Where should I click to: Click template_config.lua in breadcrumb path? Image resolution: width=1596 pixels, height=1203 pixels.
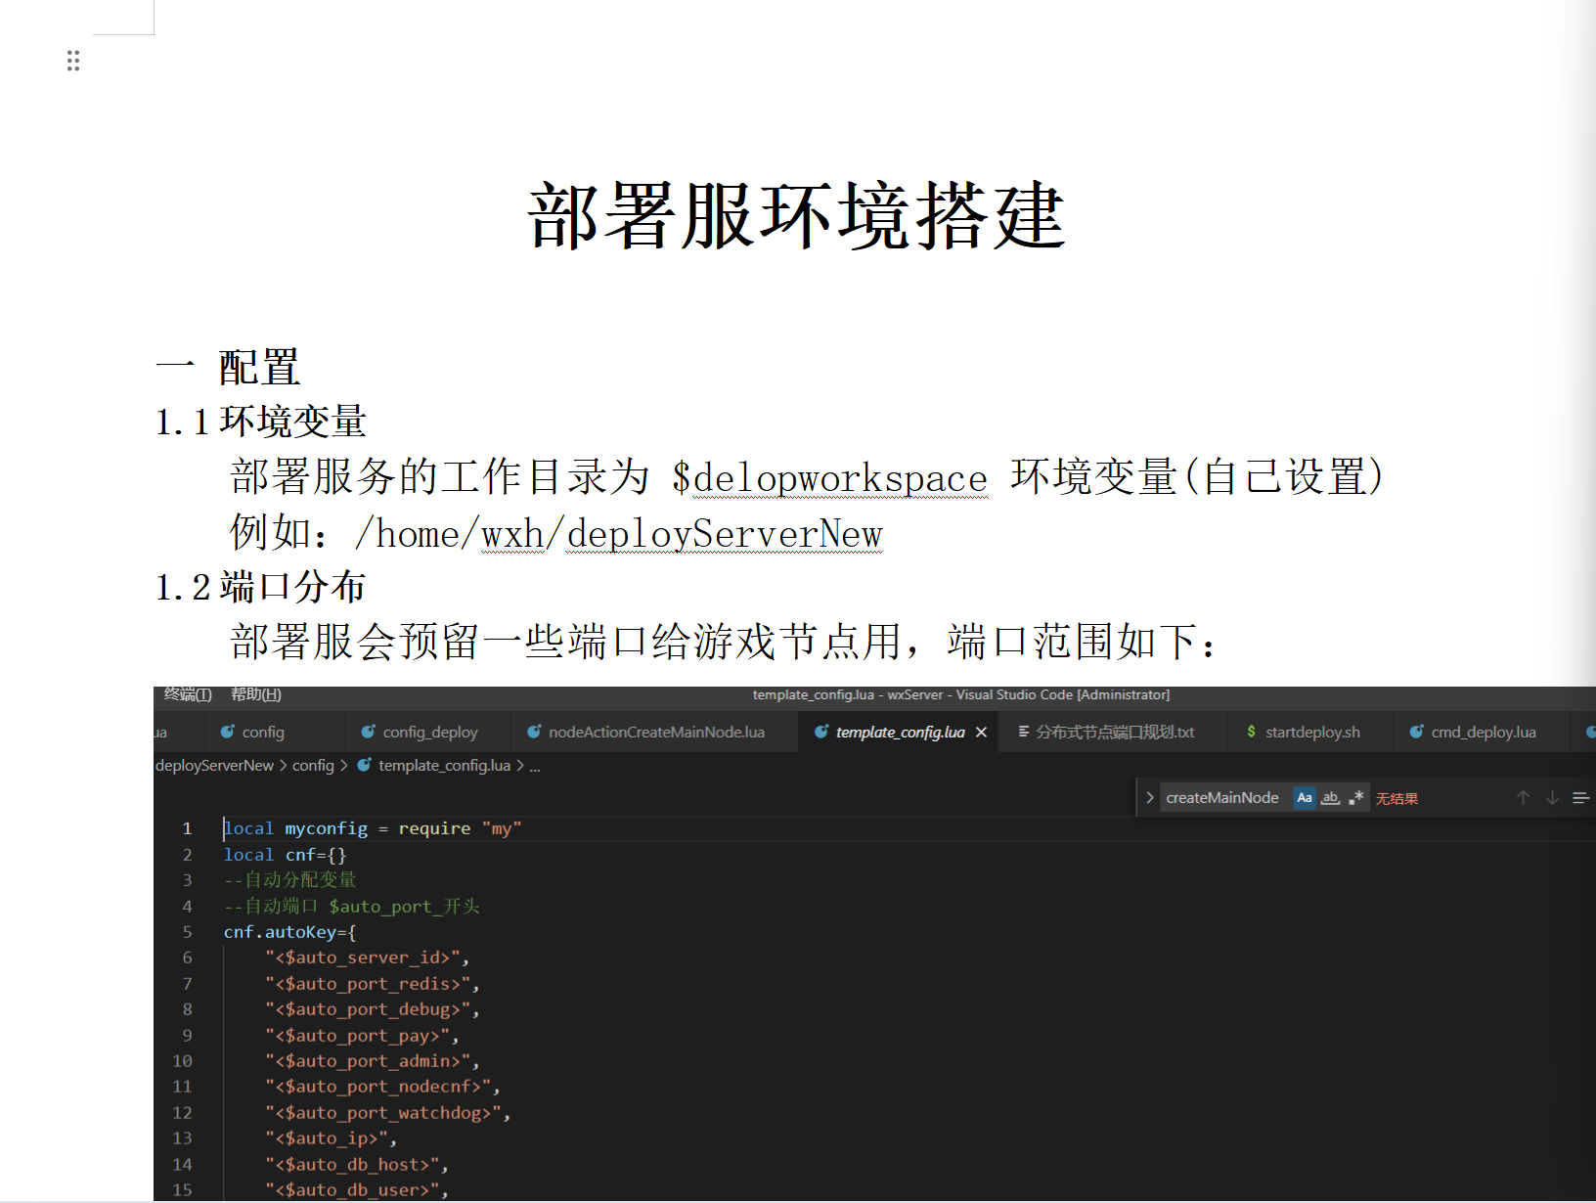pyautogui.click(x=444, y=765)
